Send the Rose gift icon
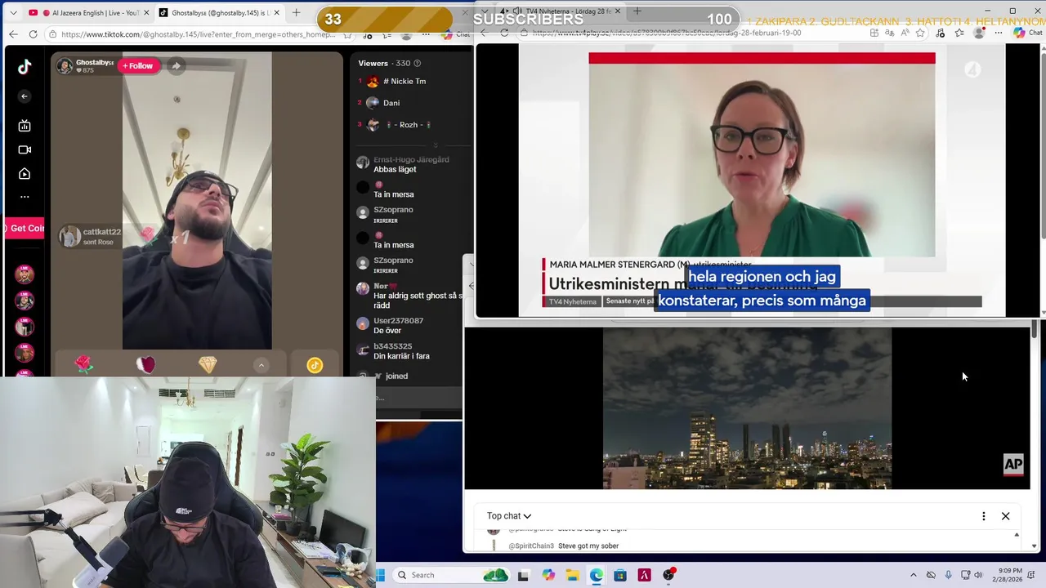This screenshot has height=588, width=1046. point(84,365)
